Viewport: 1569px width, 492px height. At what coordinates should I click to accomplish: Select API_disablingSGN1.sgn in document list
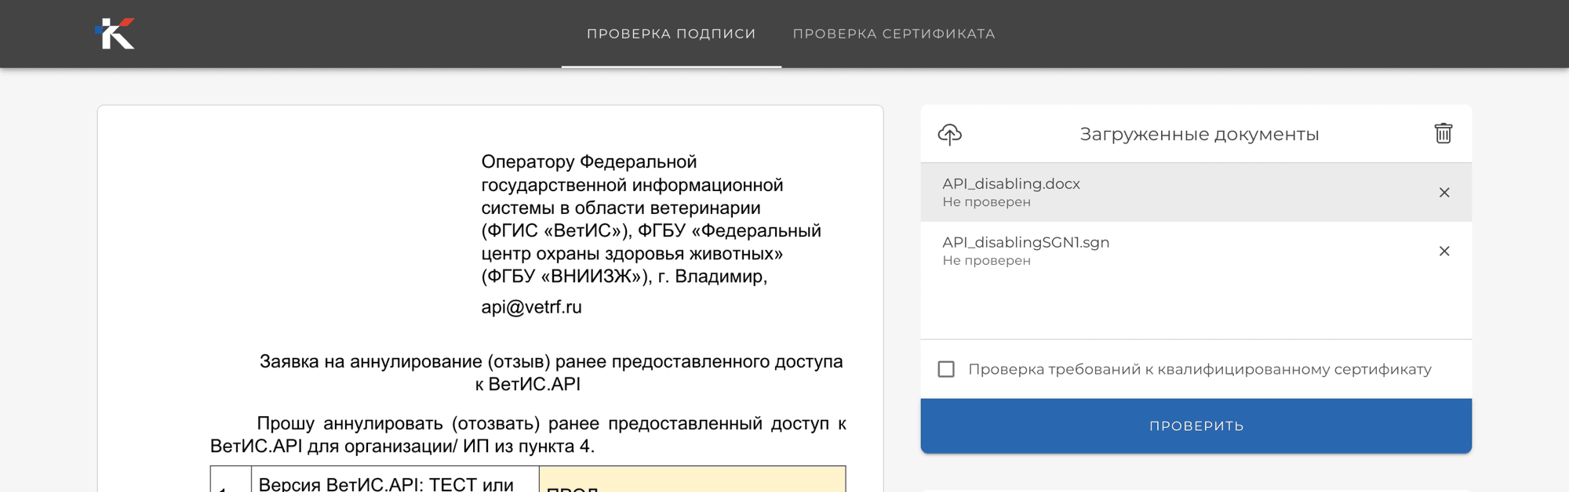pyautogui.click(x=1196, y=251)
